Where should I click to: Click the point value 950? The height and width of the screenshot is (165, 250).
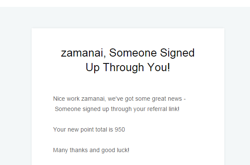(120, 129)
